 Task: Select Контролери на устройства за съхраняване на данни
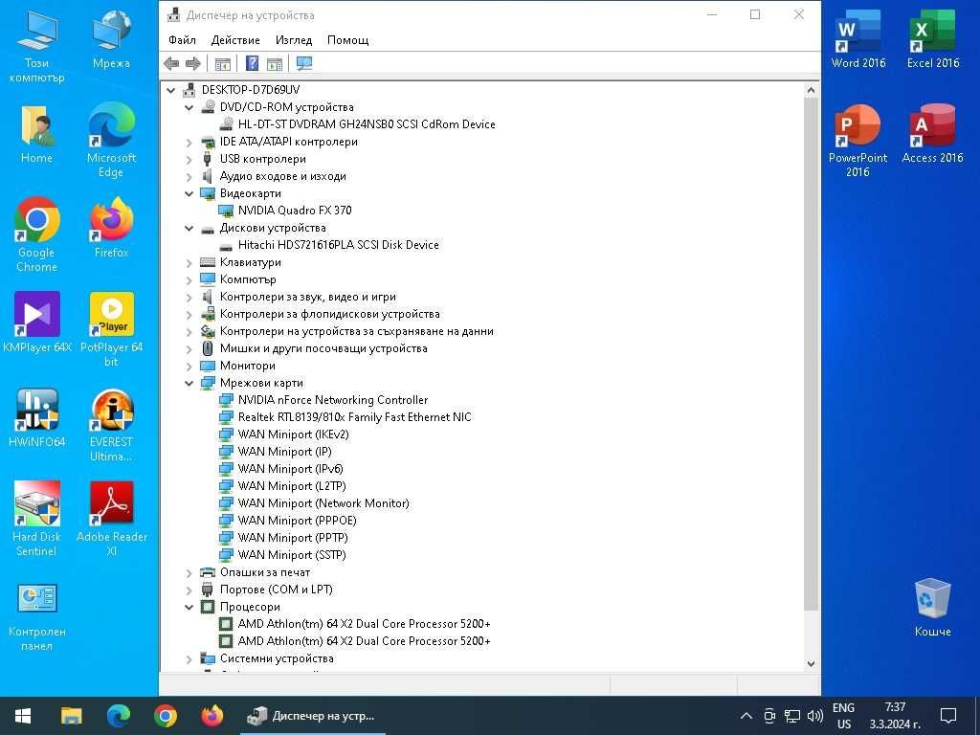(356, 331)
